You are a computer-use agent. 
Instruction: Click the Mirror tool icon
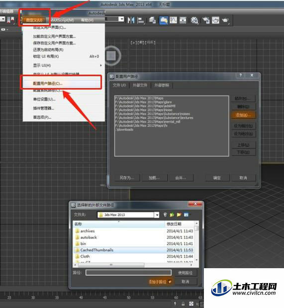(x=131, y=20)
